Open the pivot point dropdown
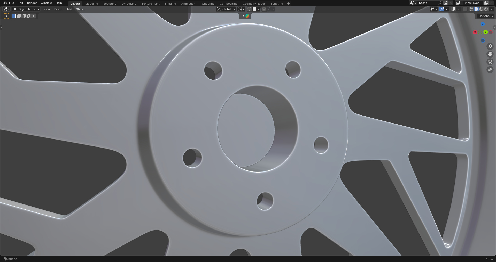 241,9
